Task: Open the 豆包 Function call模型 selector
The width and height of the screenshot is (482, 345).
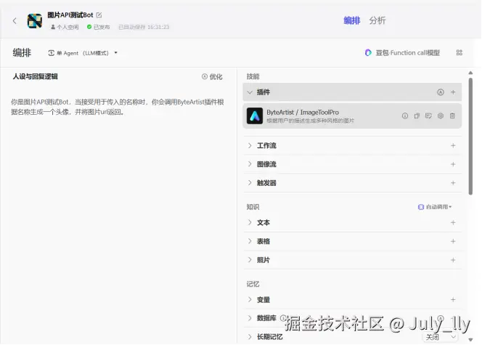Action: 402,53
